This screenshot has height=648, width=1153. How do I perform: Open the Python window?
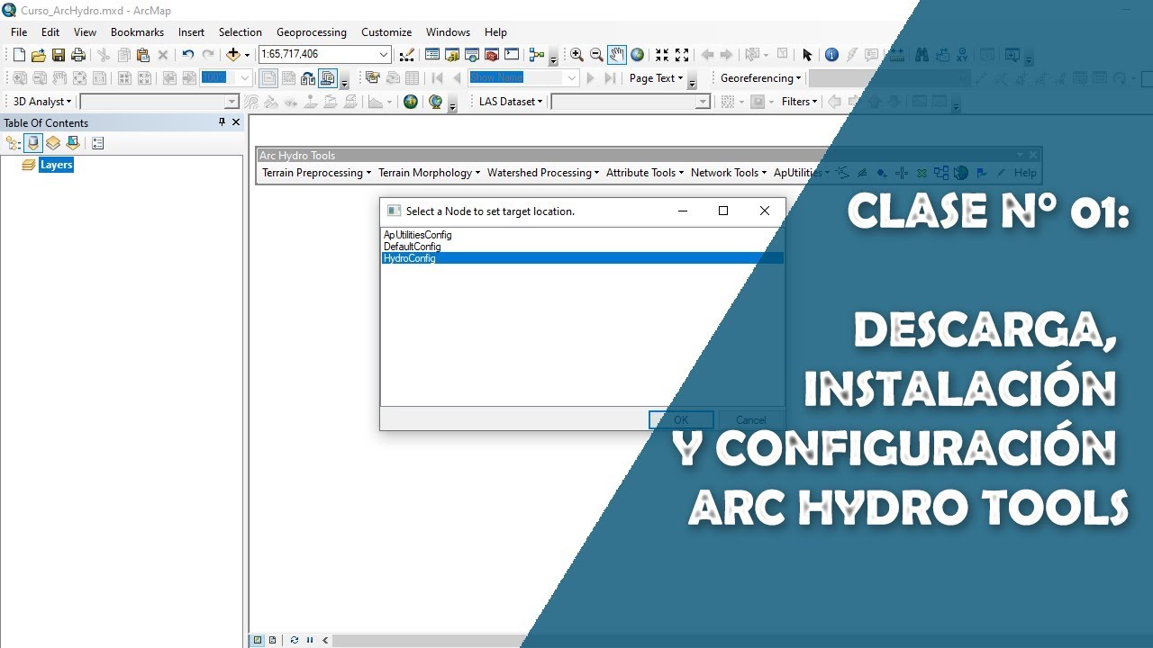pos(512,55)
